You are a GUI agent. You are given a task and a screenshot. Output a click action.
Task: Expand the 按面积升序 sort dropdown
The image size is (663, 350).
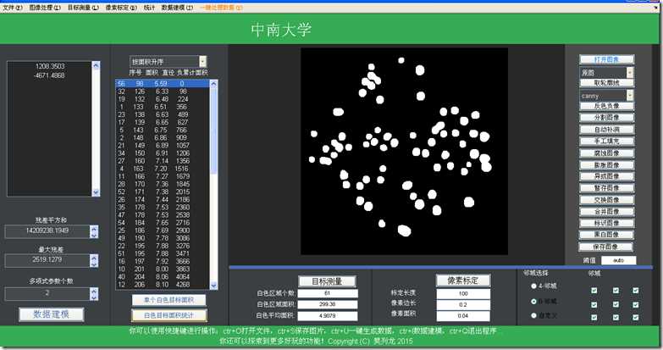point(202,61)
